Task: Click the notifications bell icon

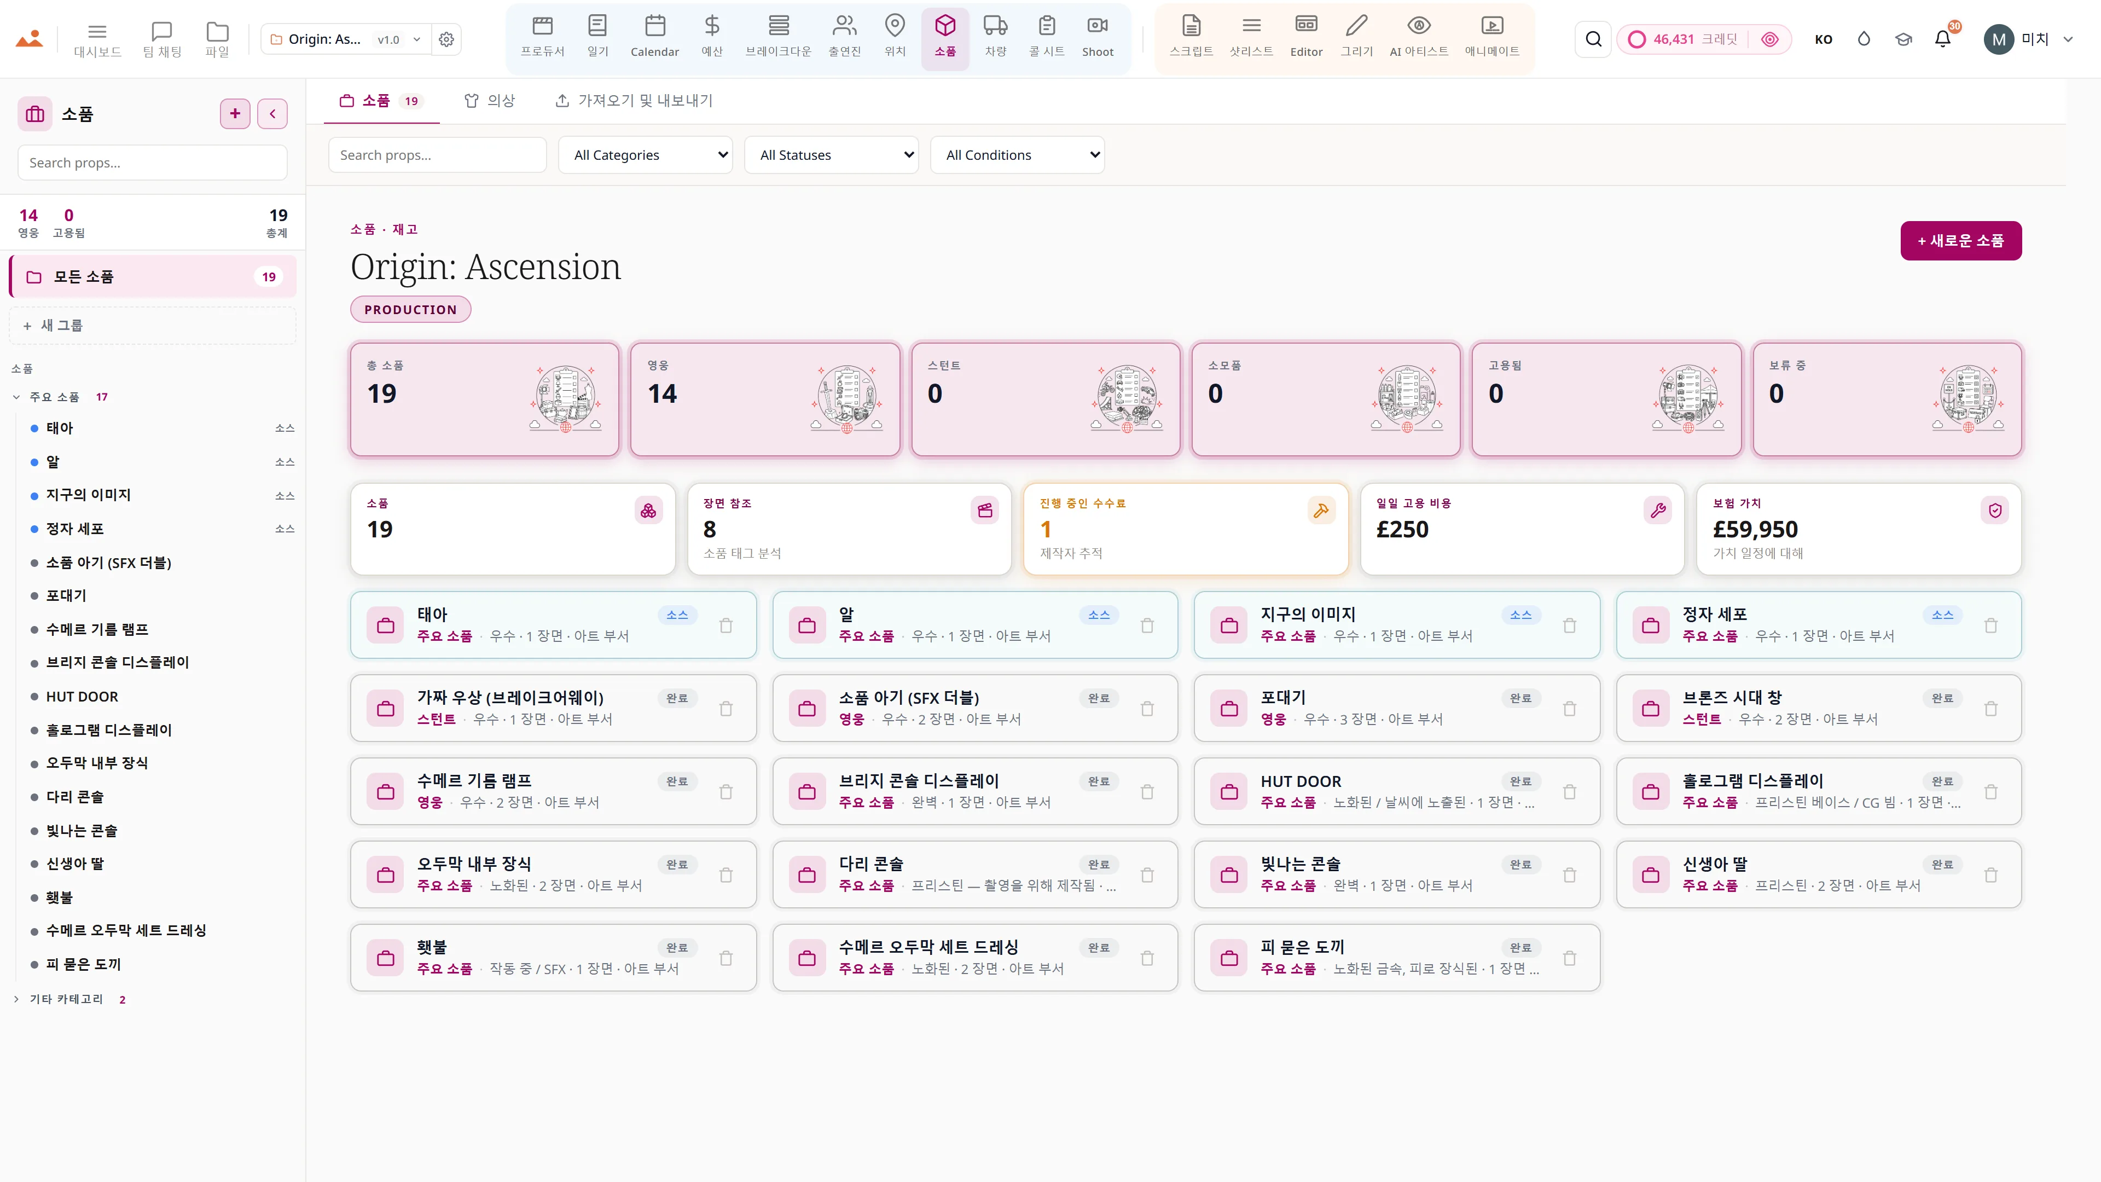Action: [x=1943, y=38]
